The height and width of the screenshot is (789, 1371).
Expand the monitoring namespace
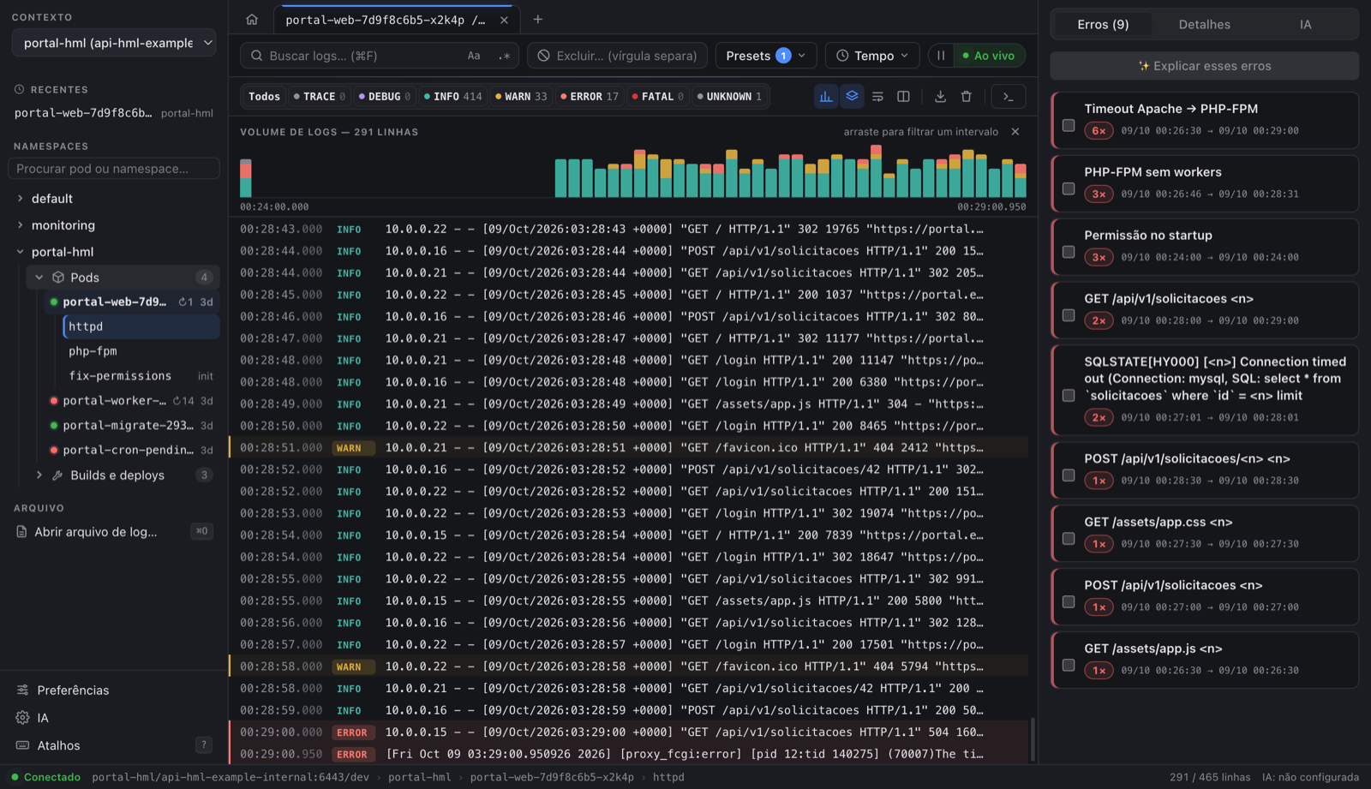[21, 225]
